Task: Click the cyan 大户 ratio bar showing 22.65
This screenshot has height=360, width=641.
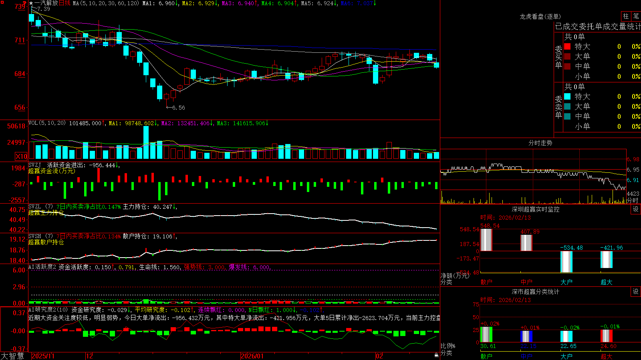Action: click(566, 336)
